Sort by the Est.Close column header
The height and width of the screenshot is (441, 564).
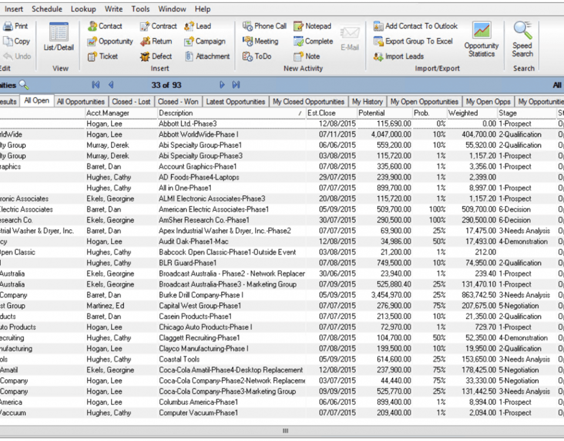pyautogui.click(x=331, y=113)
